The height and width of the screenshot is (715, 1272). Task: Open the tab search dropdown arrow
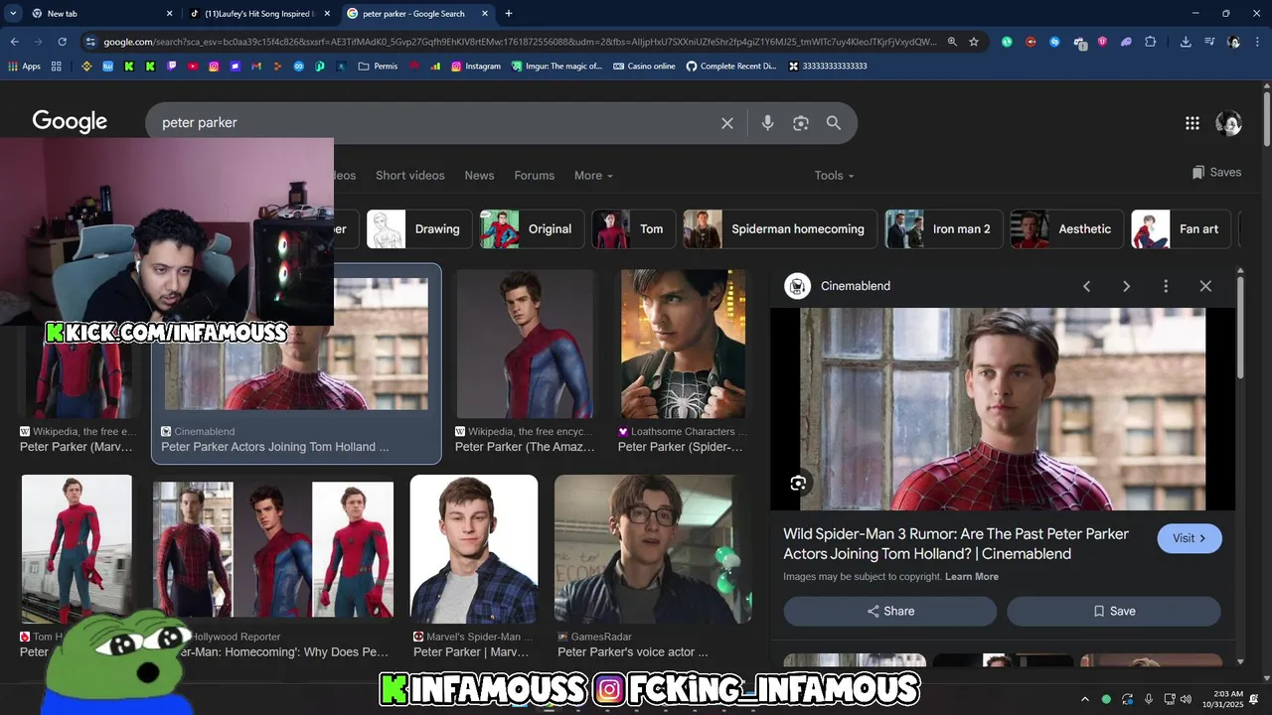(x=13, y=14)
